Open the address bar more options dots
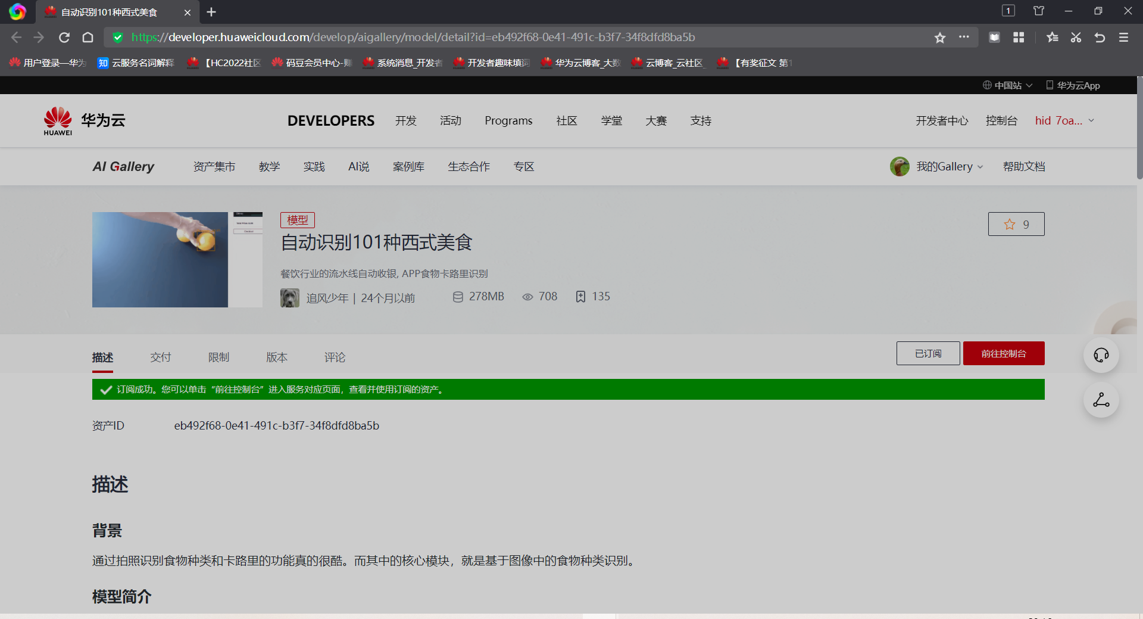This screenshot has height=619, width=1143. (964, 37)
